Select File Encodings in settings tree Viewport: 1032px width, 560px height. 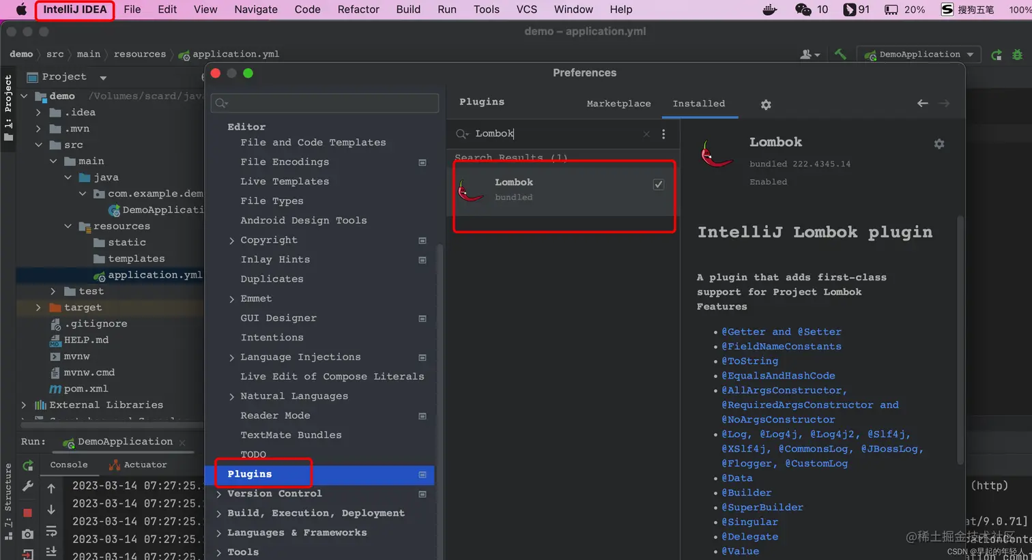click(285, 162)
